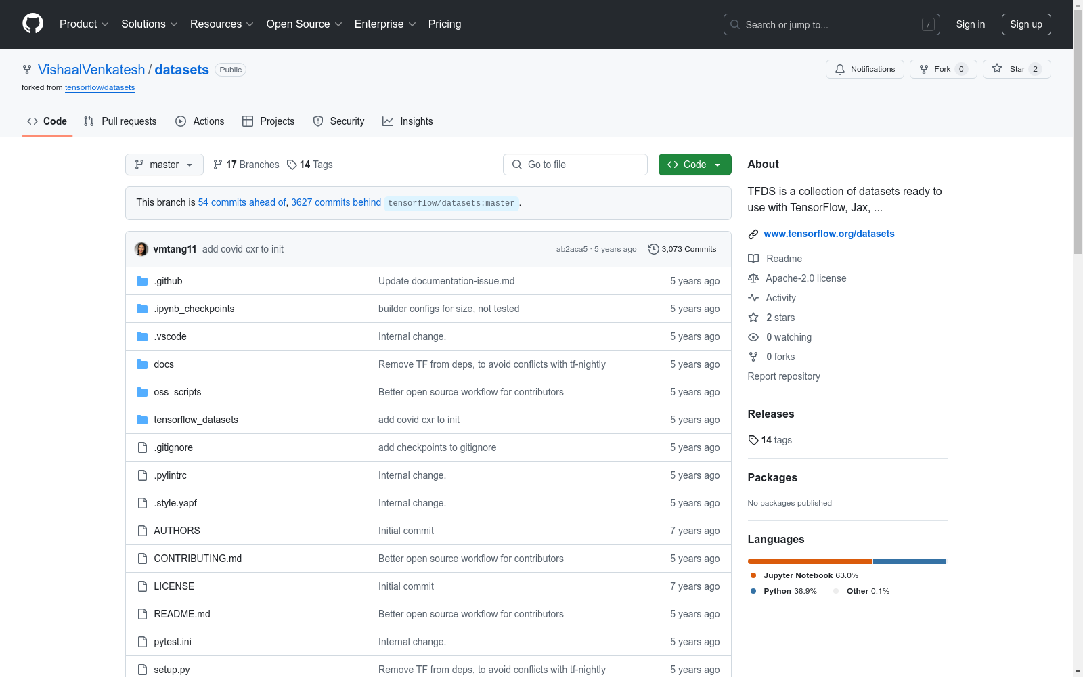
Task: View the 14 Tags link beside Branches
Action: coord(309,165)
